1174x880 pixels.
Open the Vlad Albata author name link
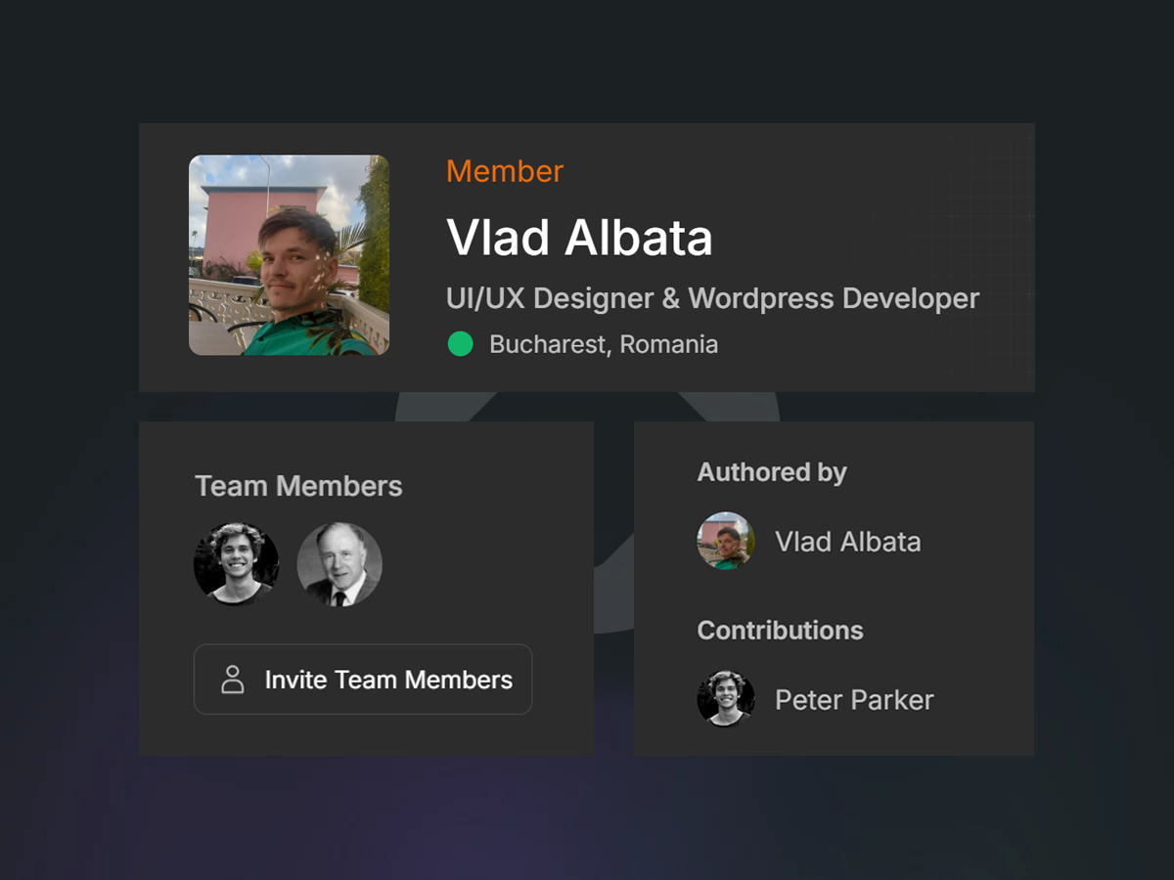point(847,542)
